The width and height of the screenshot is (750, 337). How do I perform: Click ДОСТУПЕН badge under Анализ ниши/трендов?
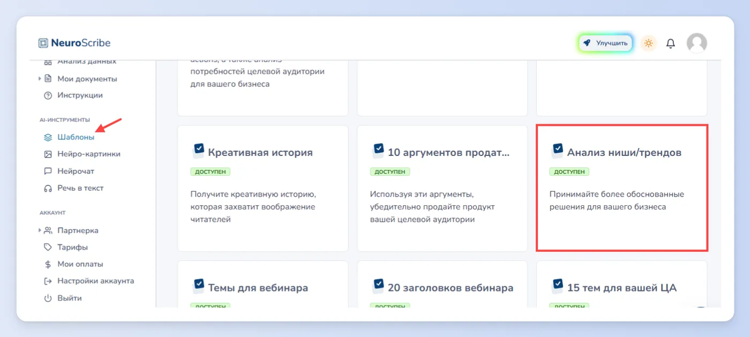[569, 172]
